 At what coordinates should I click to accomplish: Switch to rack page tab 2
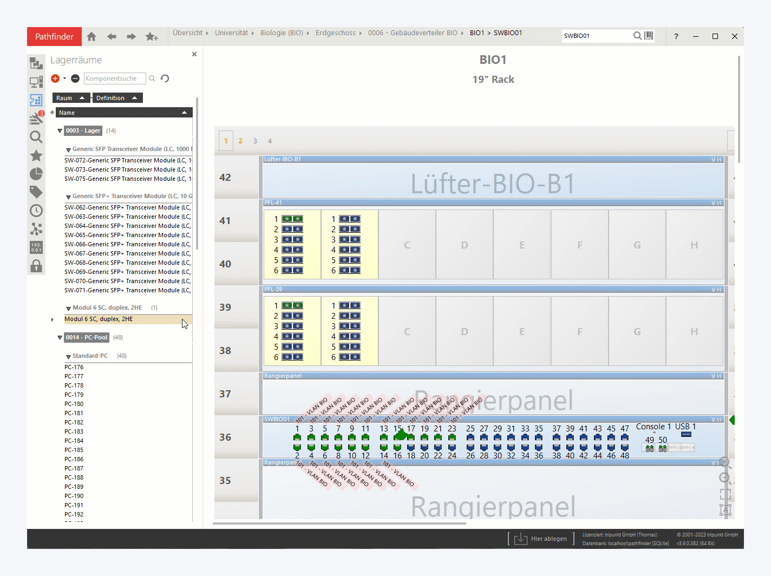(x=240, y=141)
